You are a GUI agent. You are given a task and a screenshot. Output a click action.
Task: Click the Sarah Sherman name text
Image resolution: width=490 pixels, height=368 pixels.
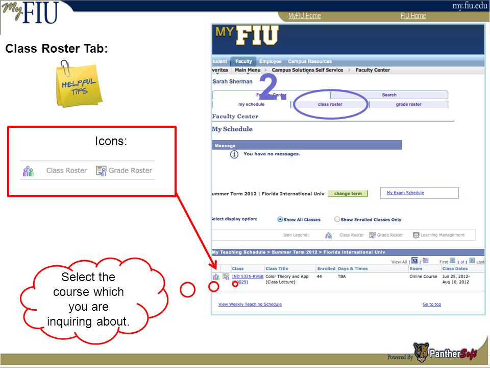point(232,81)
